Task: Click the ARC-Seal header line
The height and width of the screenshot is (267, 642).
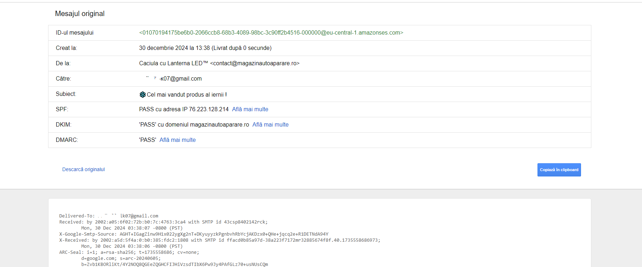Action: click(129, 252)
